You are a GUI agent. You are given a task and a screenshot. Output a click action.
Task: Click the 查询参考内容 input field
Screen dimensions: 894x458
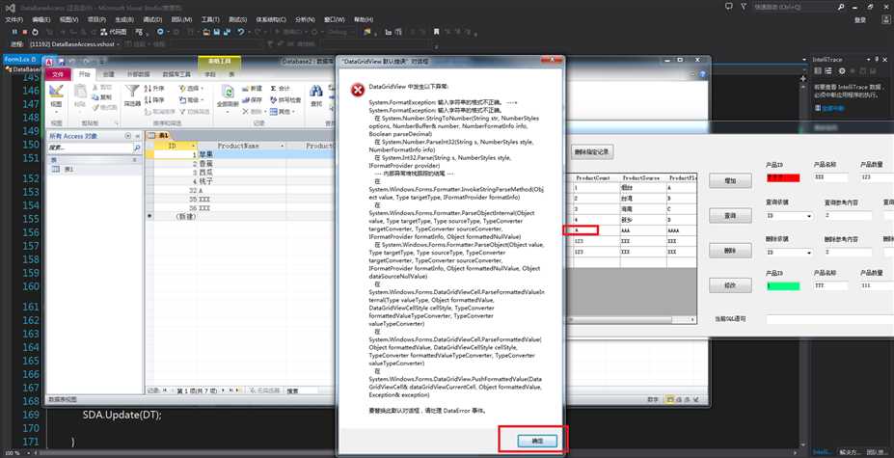point(848,216)
